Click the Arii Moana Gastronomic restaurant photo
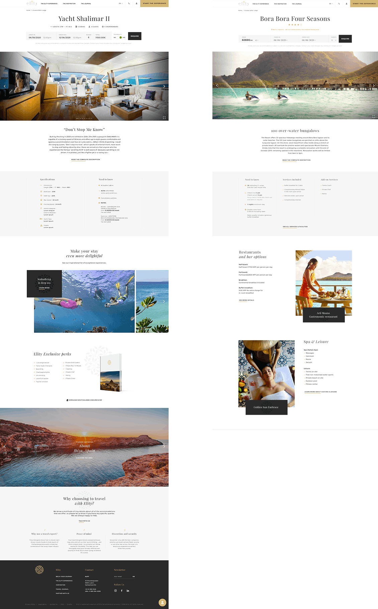378x609 pixels. [323, 283]
